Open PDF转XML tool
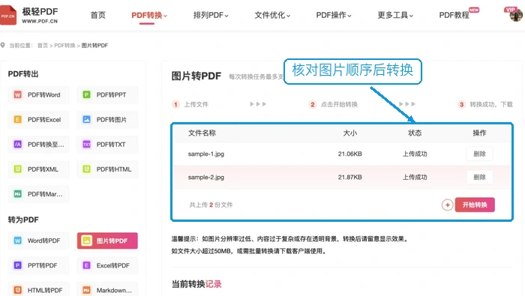The height and width of the screenshot is (296, 525). (38, 169)
